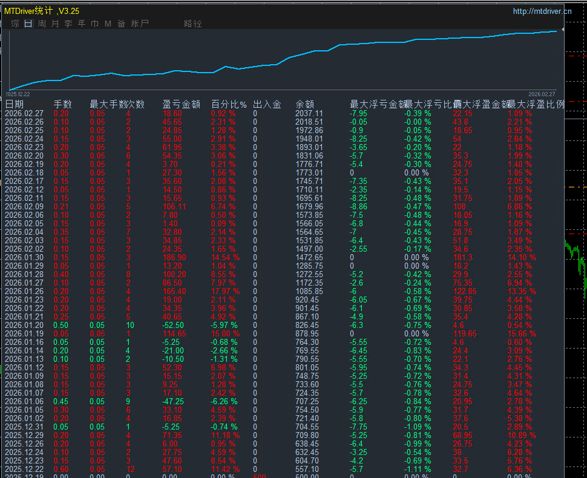The image size is (587, 478).
Task: Switch to the 账户 account tab
Action: pyautogui.click(x=140, y=24)
